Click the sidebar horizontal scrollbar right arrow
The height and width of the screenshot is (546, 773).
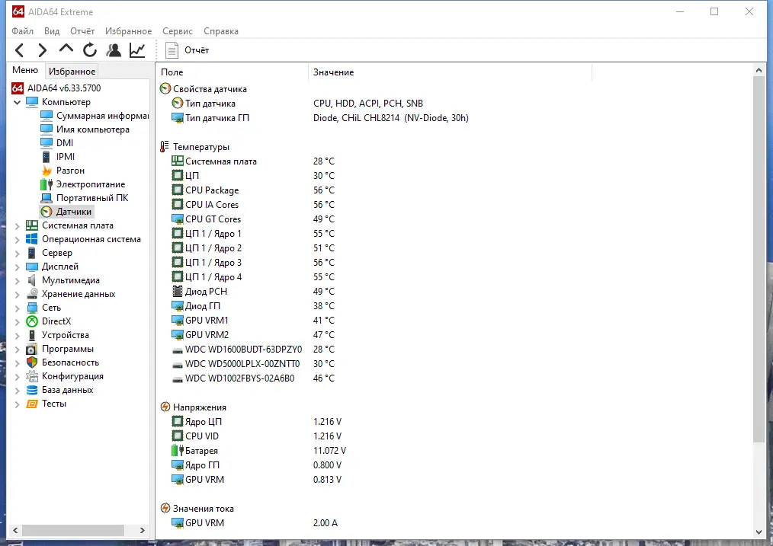click(142, 530)
